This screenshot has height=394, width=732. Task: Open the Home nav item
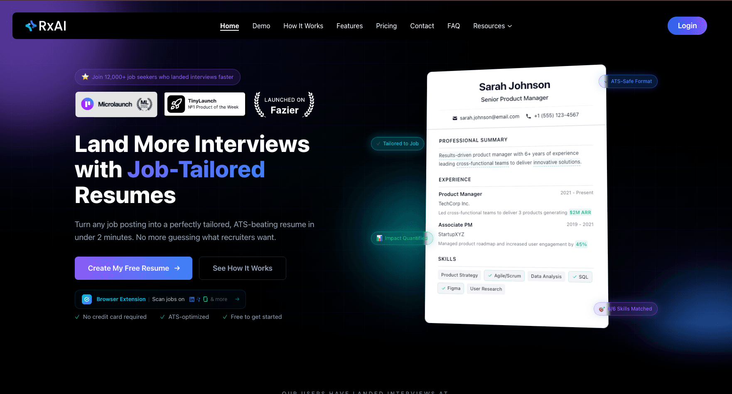(x=229, y=26)
